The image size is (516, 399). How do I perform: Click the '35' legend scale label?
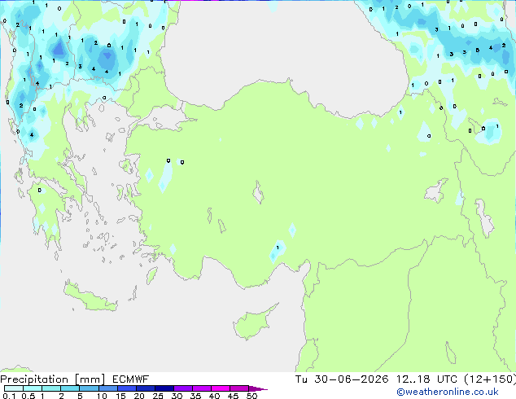pyautogui.click(x=195, y=396)
